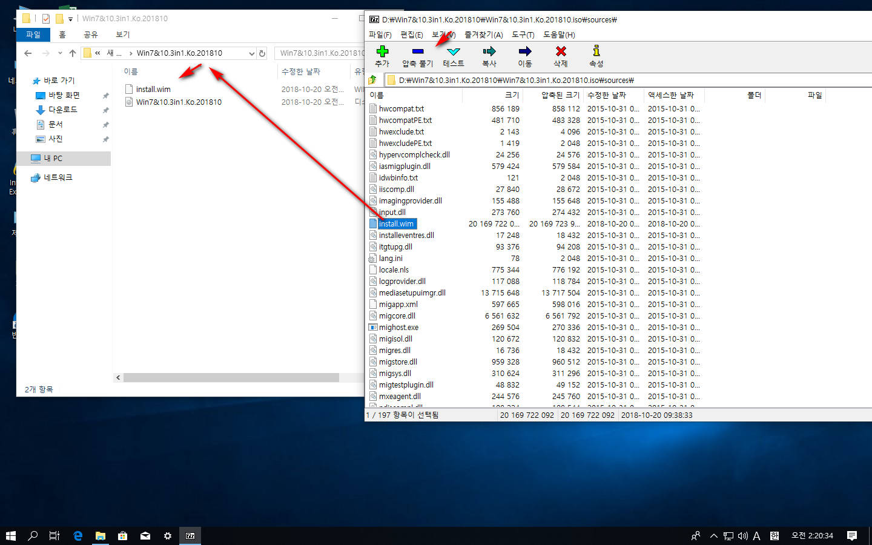Open 다운로드 in navigation pane
872x545 pixels.
point(63,110)
